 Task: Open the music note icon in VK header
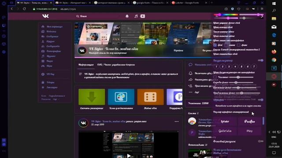[136, 16]
